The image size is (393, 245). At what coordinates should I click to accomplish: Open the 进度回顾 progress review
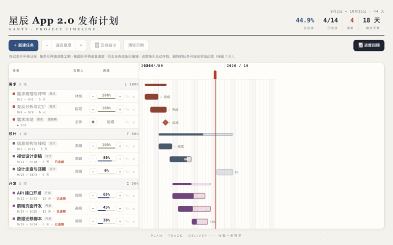click(369, 45)
